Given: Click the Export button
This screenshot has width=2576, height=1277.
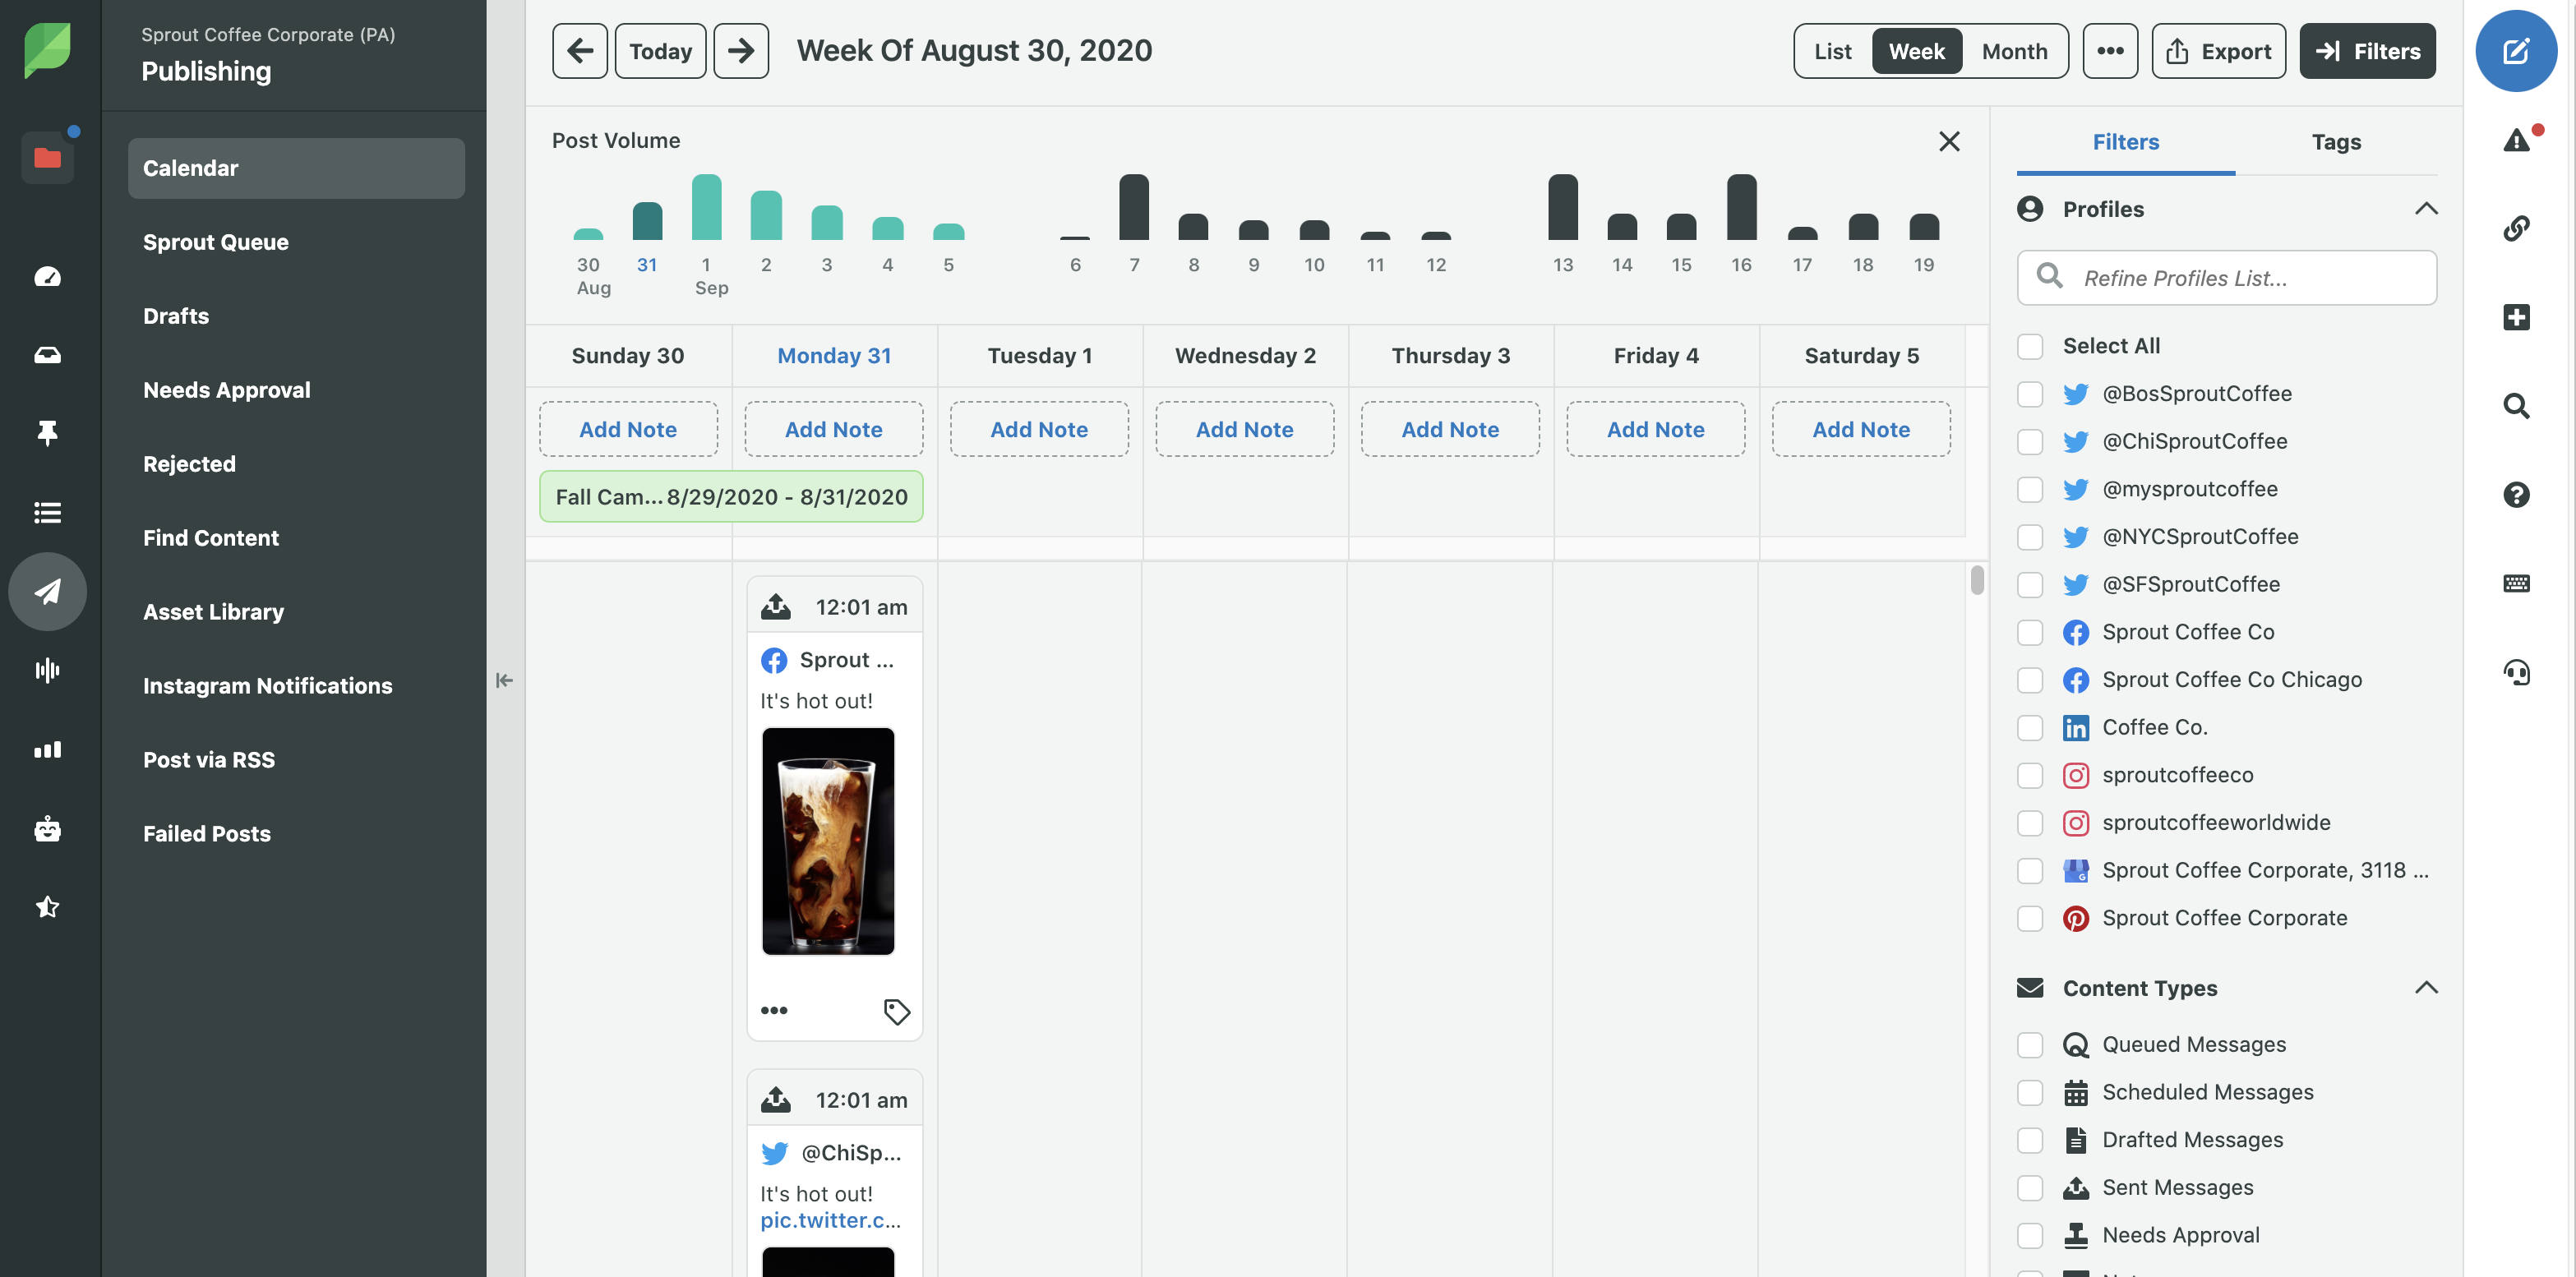Looking at the screenshot, I should click(2218, 51).
